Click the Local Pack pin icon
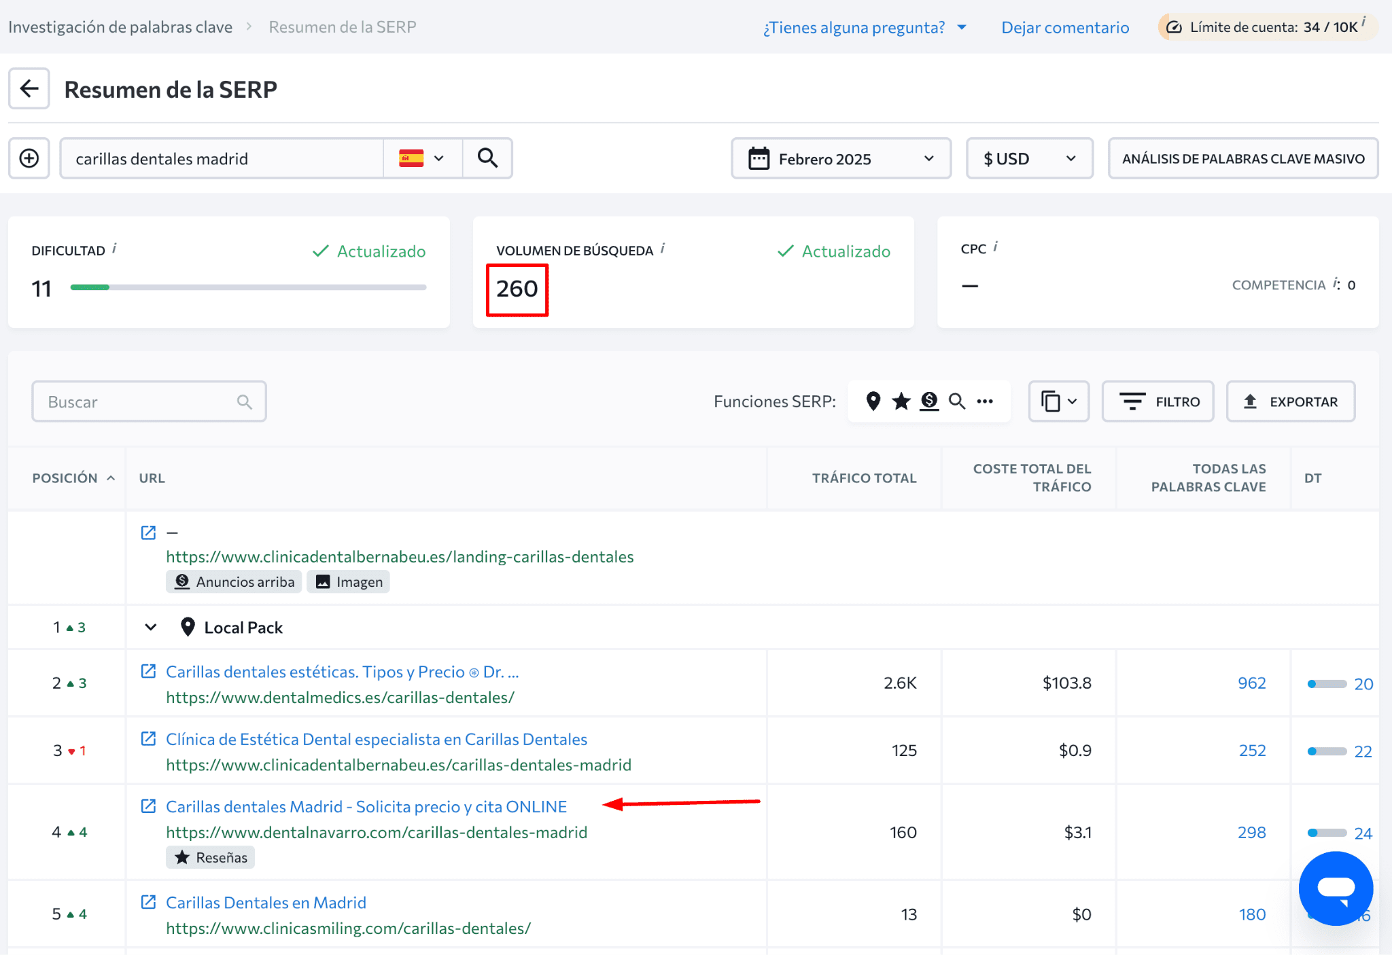The image size is (1392, 955). [x=188, y=627]
